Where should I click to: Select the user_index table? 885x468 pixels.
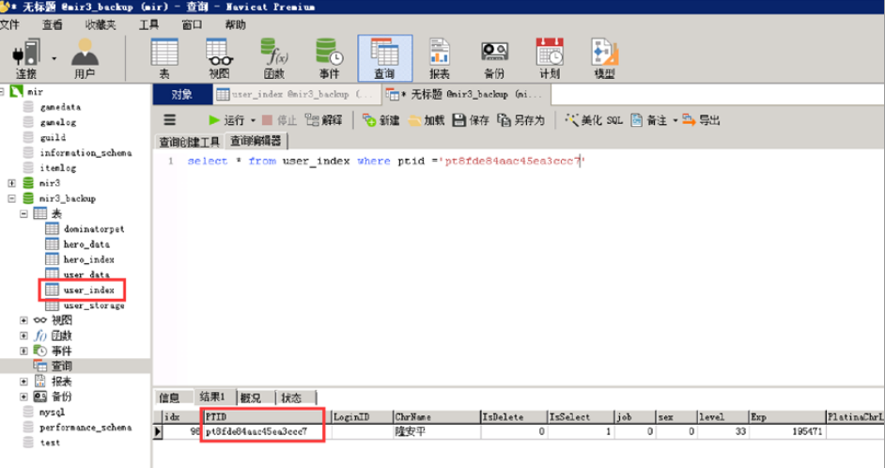point(88,289)
